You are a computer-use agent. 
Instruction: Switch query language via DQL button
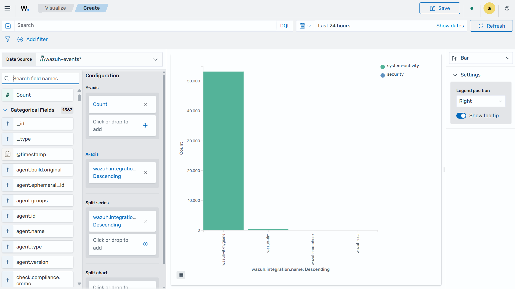pos(285,26)
